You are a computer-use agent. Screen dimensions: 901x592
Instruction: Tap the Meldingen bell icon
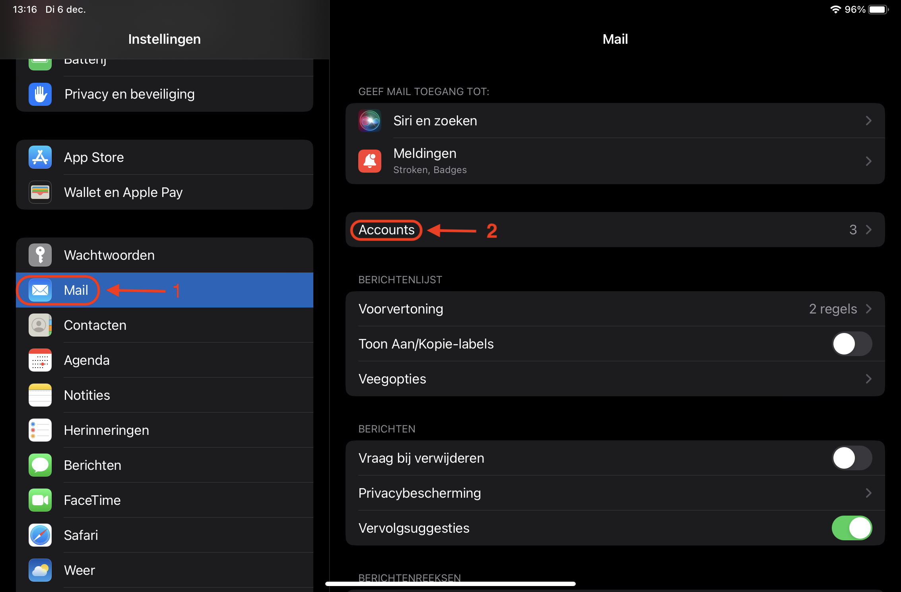pyautogui.click(x=370, y=161)
